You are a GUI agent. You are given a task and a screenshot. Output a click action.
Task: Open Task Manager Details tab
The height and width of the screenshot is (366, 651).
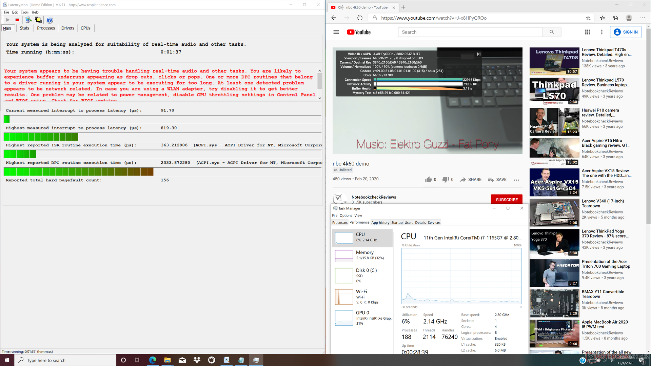pyautogui.click(x=420, y=223)
